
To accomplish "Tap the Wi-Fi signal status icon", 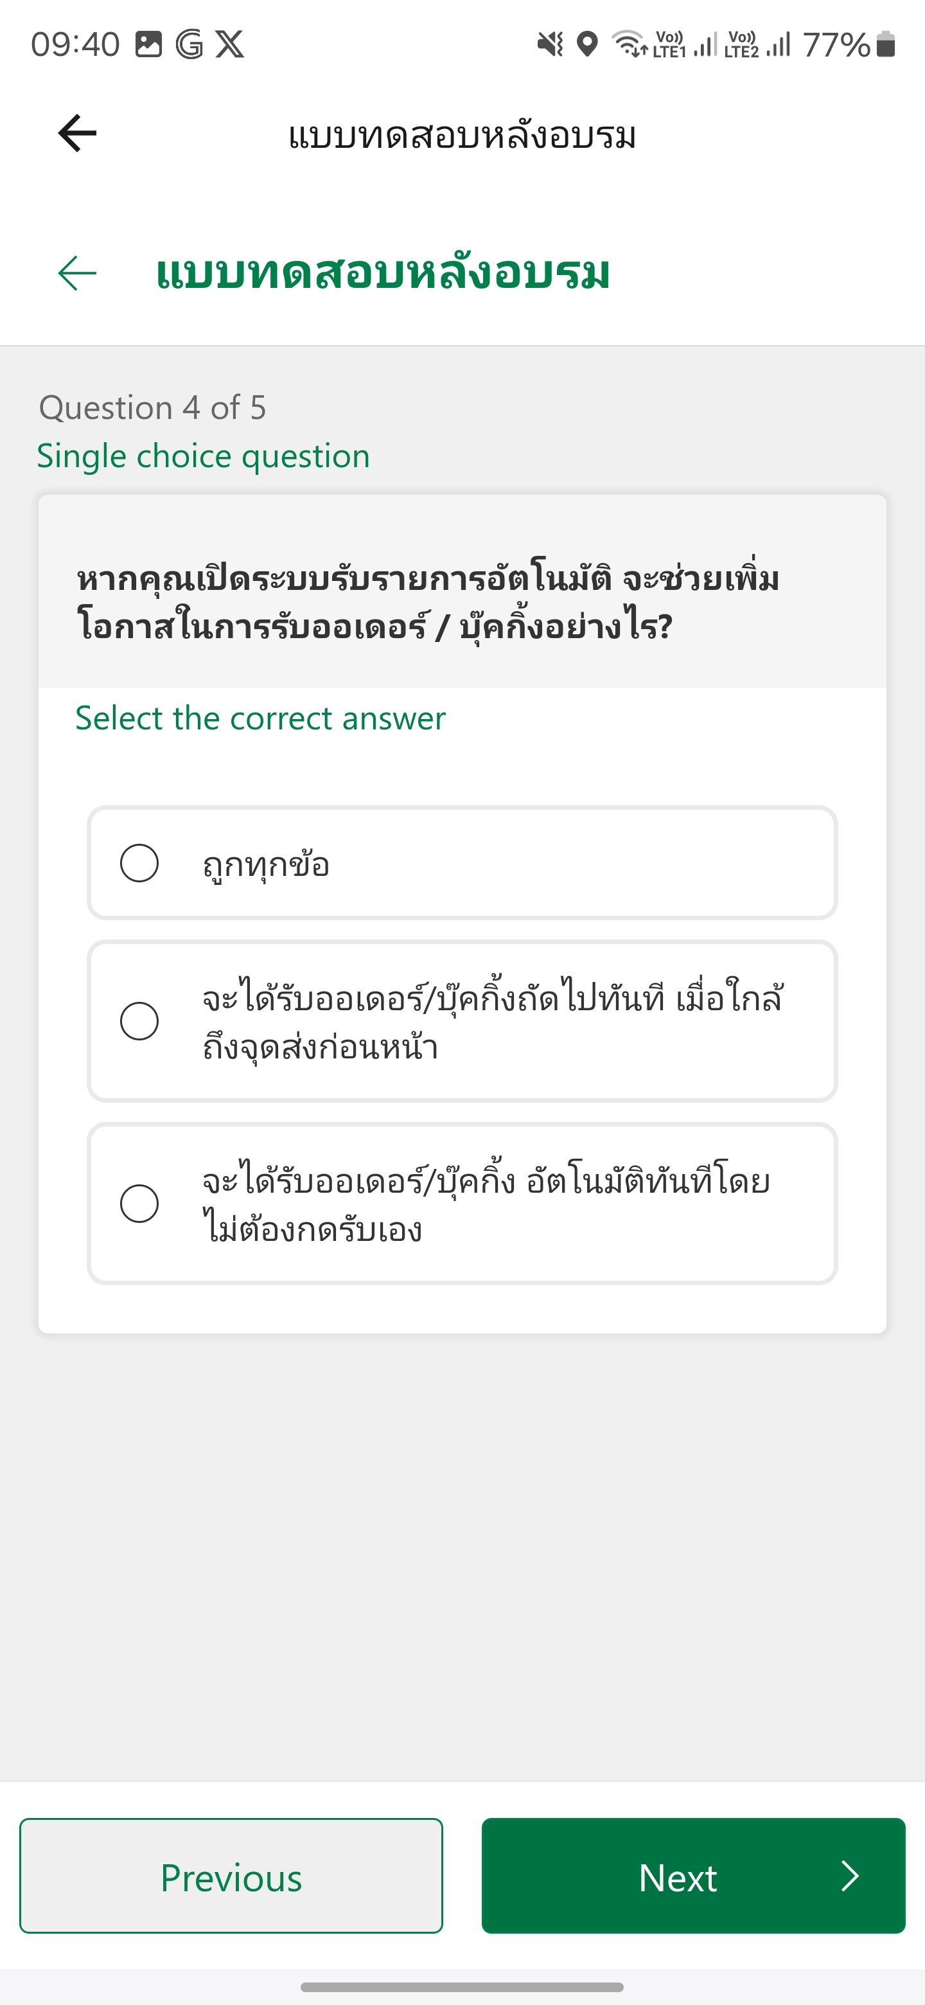I will tap(629, 44).
